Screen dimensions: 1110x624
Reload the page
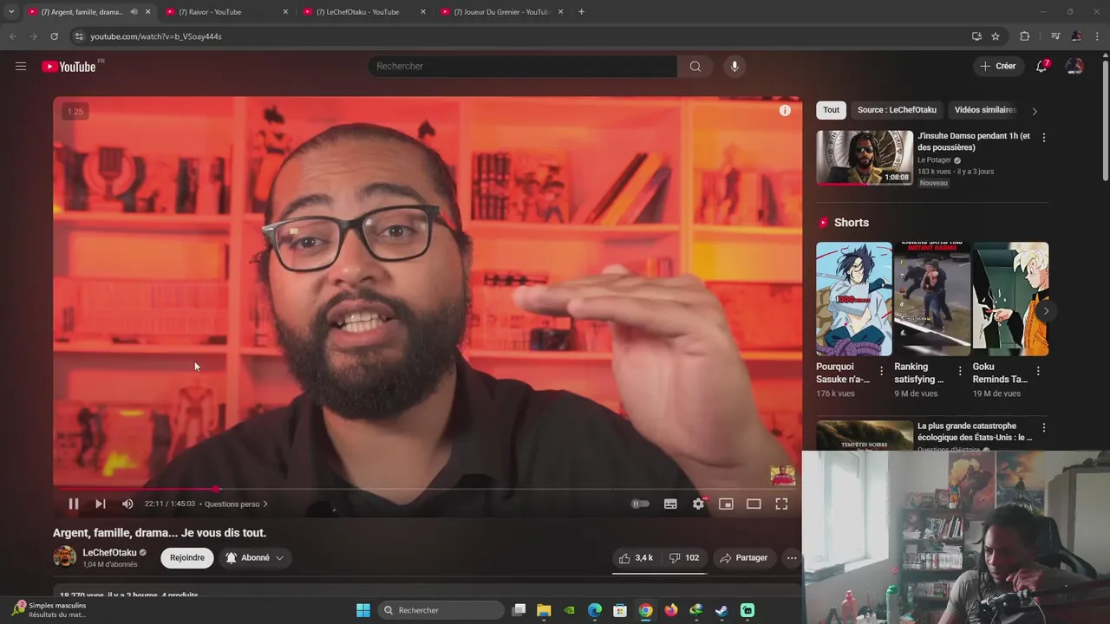pos(54,36)
